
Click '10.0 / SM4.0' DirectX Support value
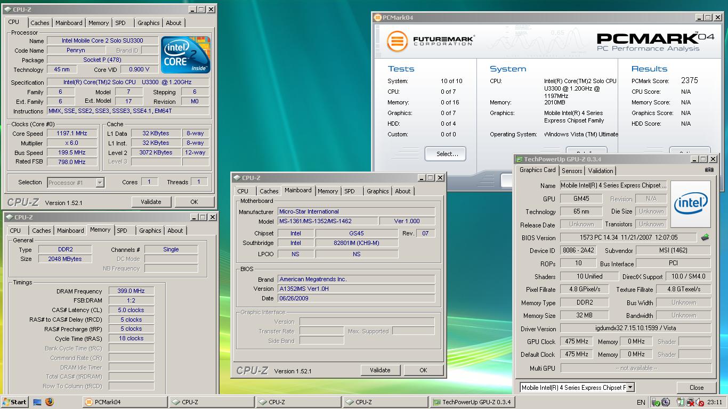click(688, 276)
